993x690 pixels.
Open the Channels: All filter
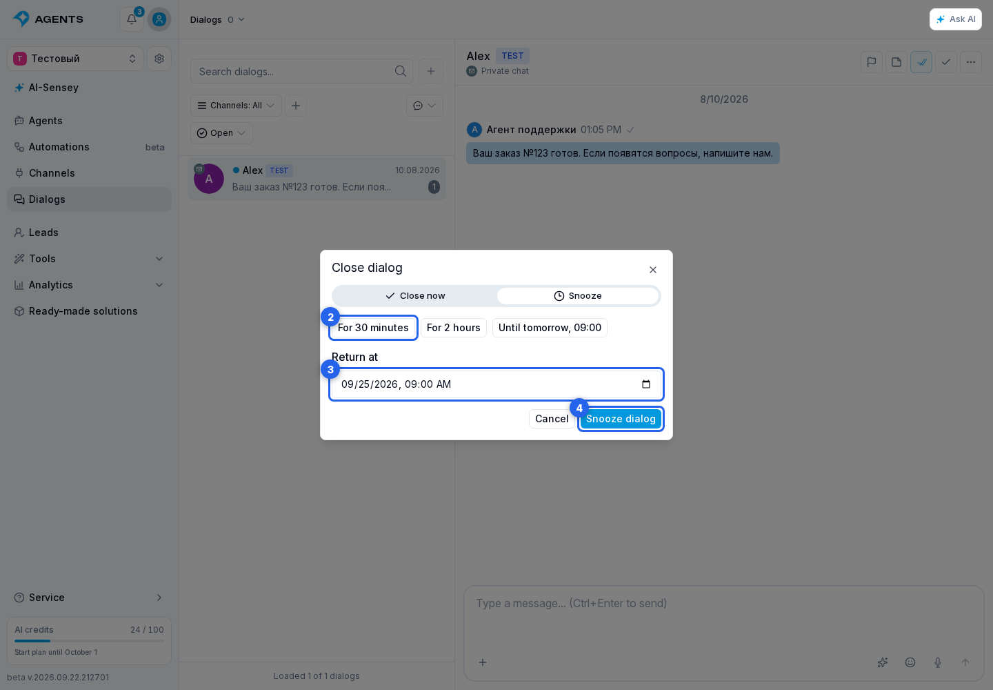[236, 106]
